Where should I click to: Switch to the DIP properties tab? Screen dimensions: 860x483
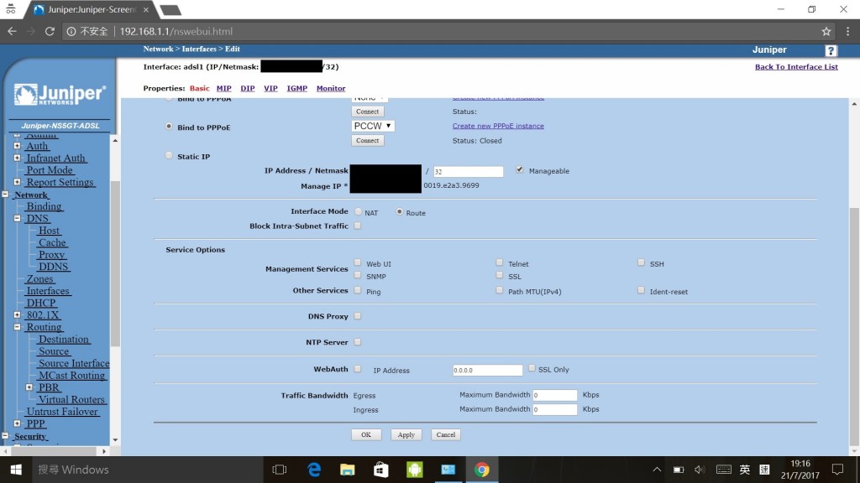click(248, 88)
